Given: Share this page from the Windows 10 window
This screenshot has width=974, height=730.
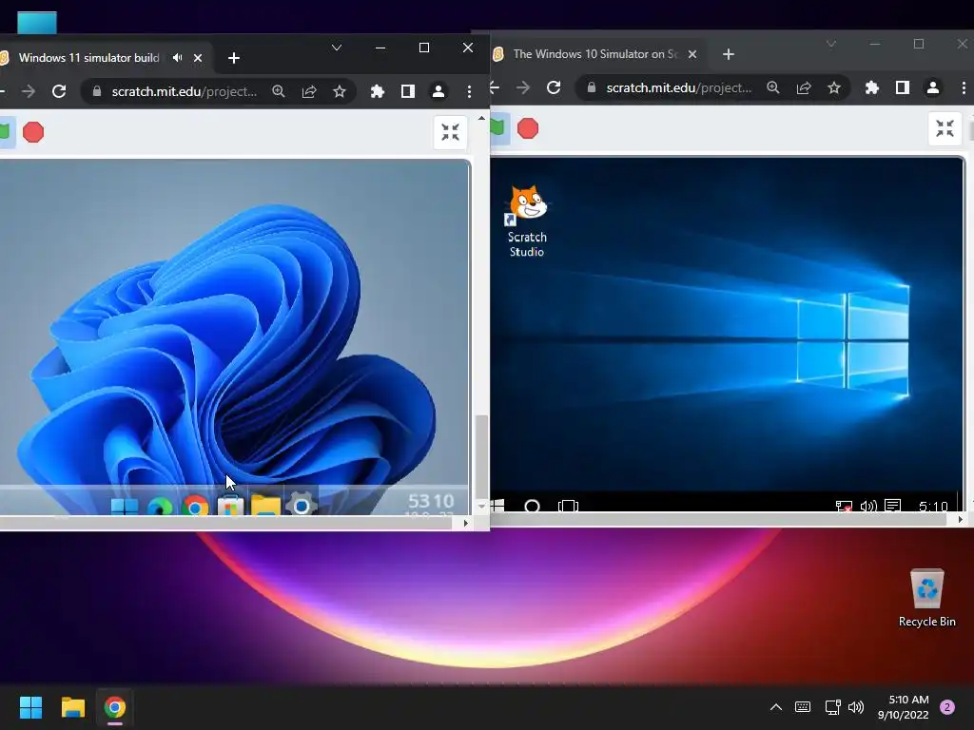Looking at the screenshot, I should coord(803,87).
